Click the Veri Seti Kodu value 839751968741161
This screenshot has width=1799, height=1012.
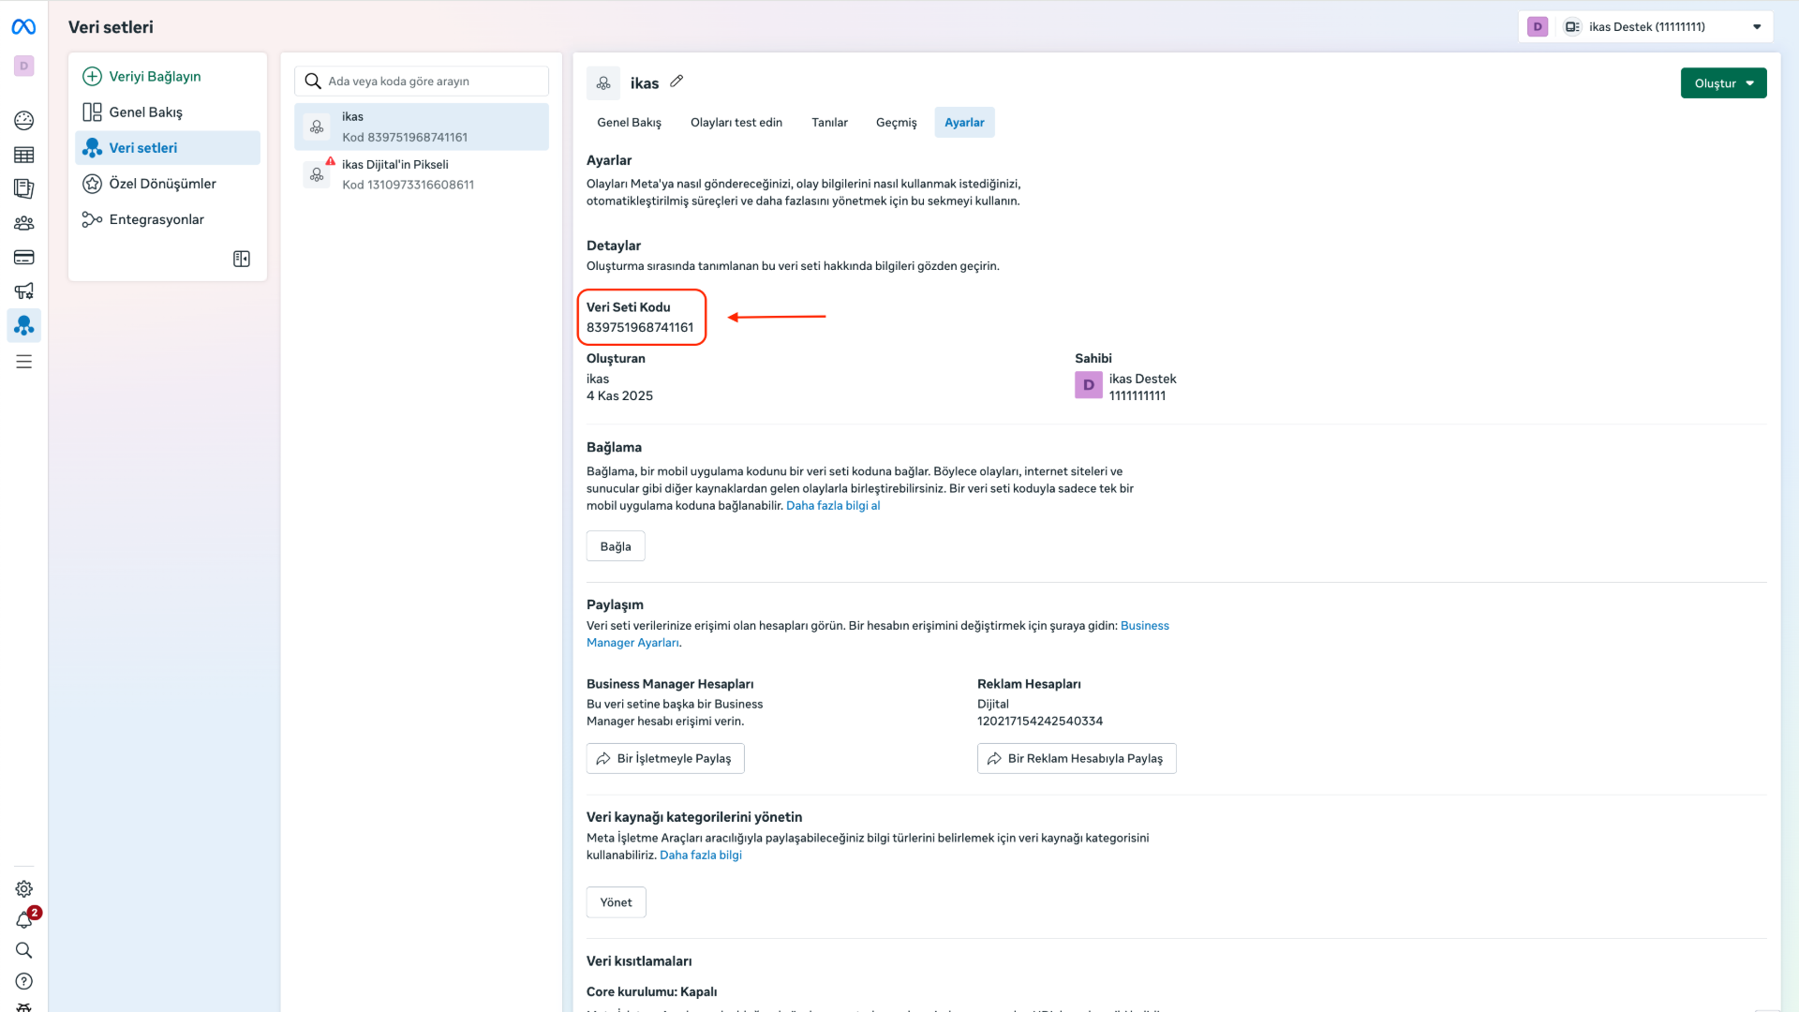pyautogui.click(x=640, y=328)
